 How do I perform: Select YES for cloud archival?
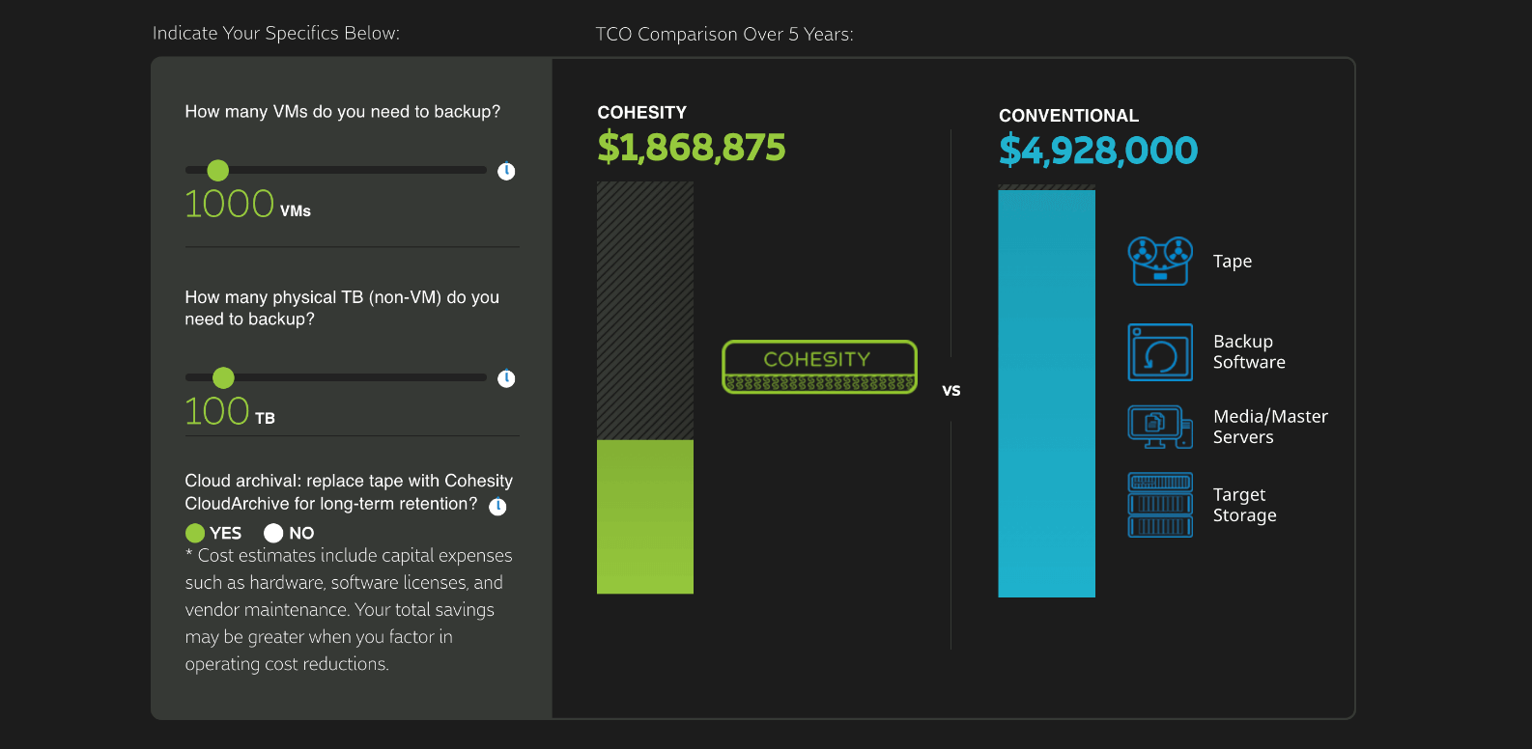tap(195, 533)
